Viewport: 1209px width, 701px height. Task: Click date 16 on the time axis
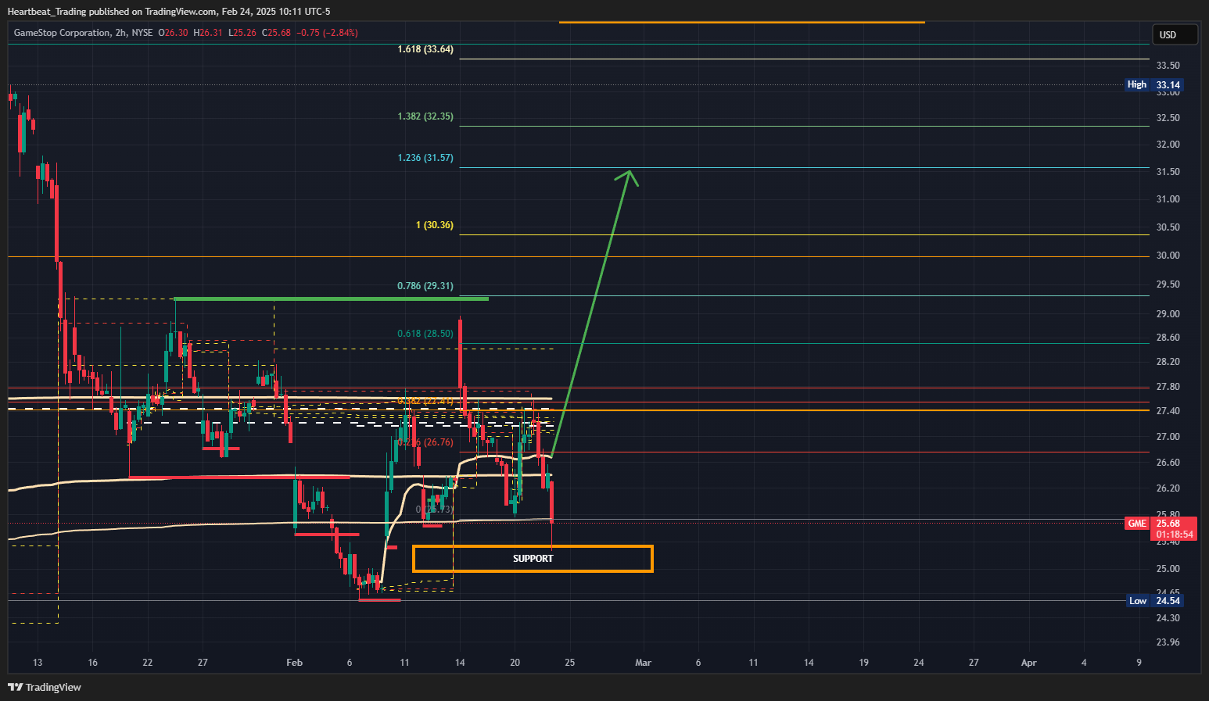pos(92,663)
